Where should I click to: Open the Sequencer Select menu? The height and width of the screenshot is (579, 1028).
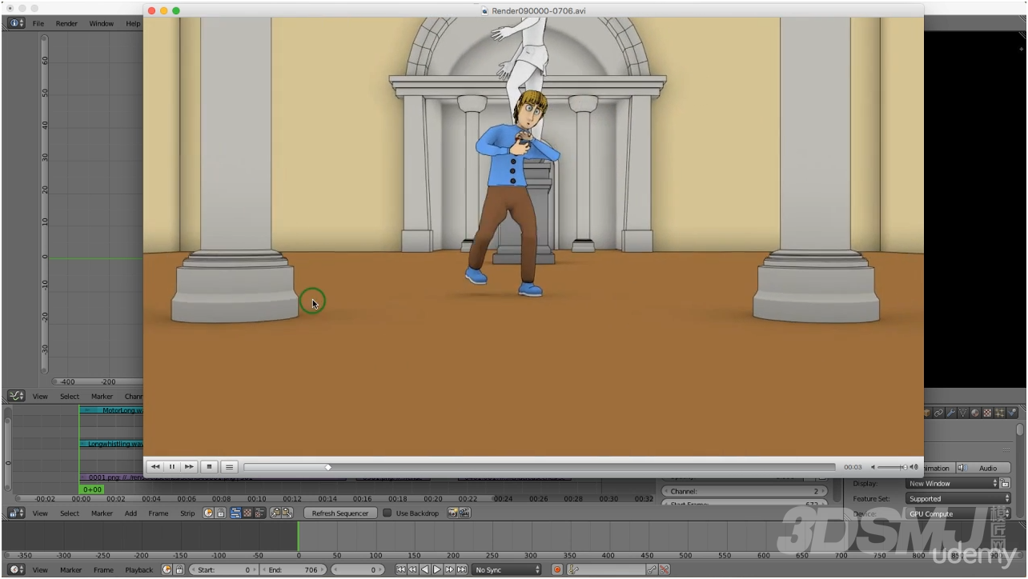tap(70, 513)
